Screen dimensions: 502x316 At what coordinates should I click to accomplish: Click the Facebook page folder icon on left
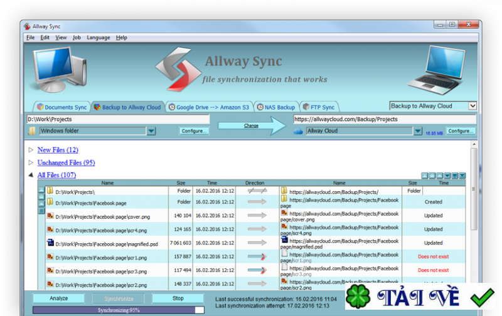click(x=50, y=202)
